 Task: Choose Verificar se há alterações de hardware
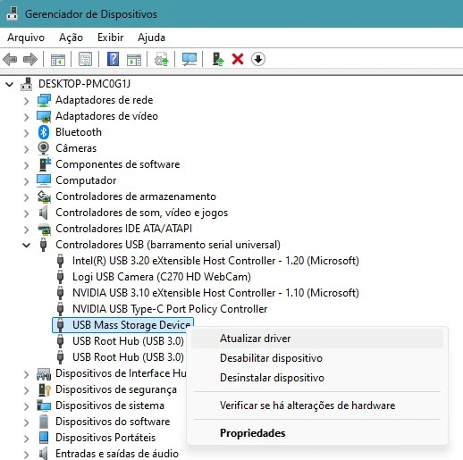tap(317, 406)
